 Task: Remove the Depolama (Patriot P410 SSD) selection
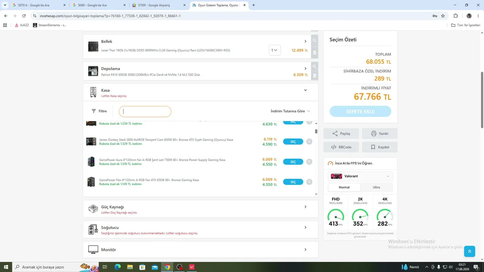pyautogui.click(x=314, y=76)
